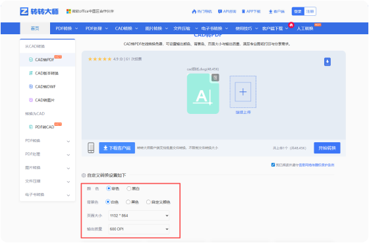Screen dimensions: 369x243
Task: Open the 信息网络传播权保护条例 link
Action: 316,165
